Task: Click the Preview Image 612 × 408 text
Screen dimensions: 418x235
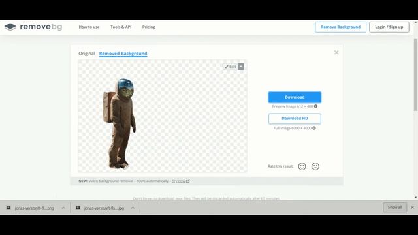Action: (x=293, y=106)
